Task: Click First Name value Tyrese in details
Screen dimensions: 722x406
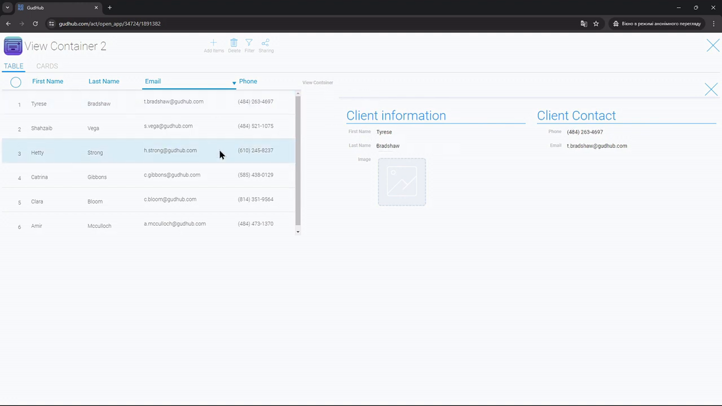Action: [x=384, y=132]
